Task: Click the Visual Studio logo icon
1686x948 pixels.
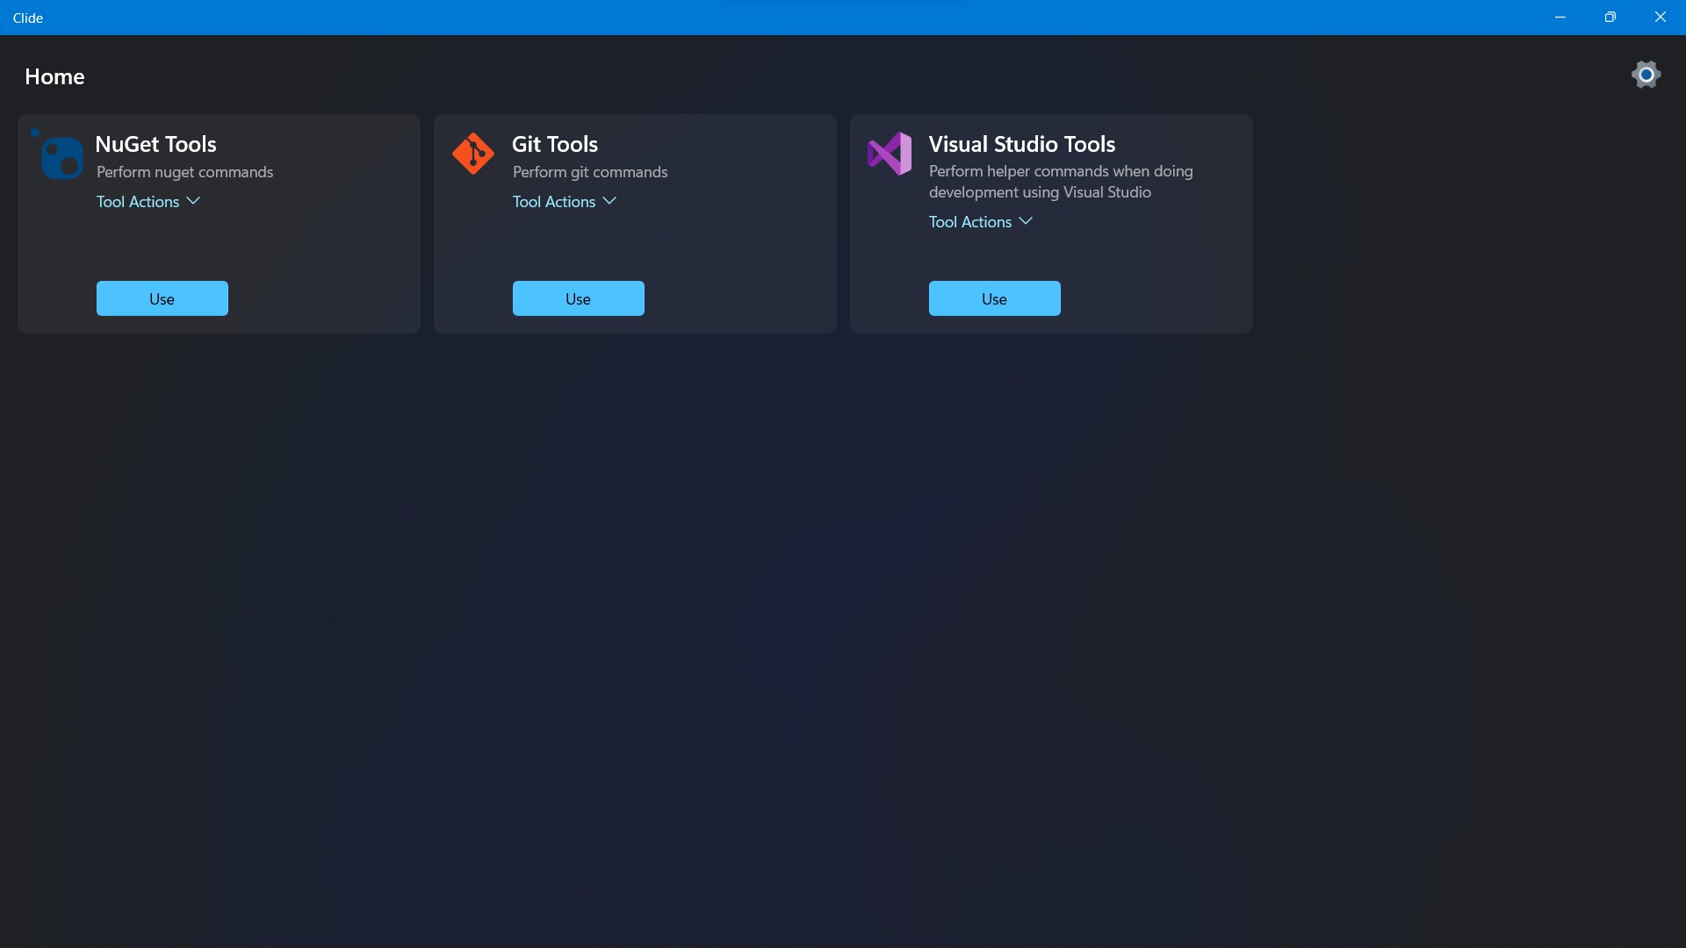Action: point(890,154)
